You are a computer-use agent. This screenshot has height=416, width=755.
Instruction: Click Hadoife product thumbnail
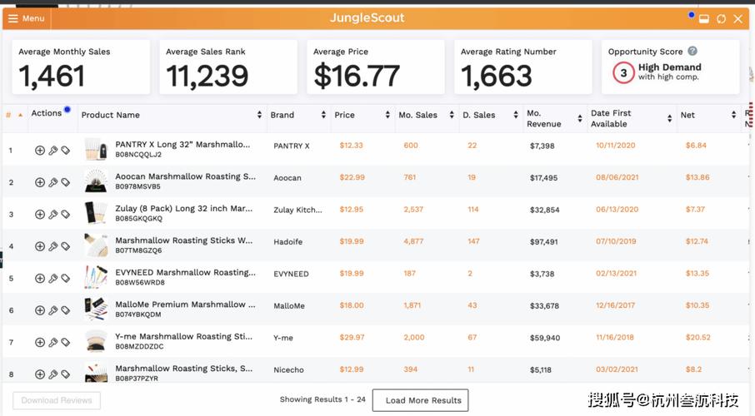(x=97, y=245)
